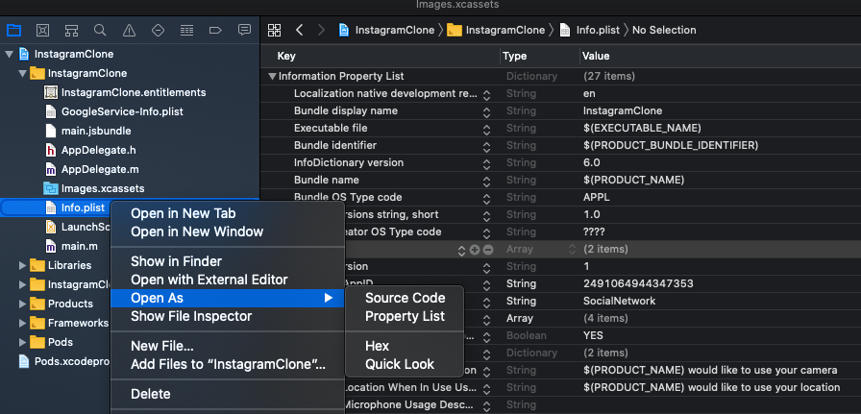Click the related items grid icon
Image resolution: width=861 pixels, height=414 pixels.
point(274,30)
